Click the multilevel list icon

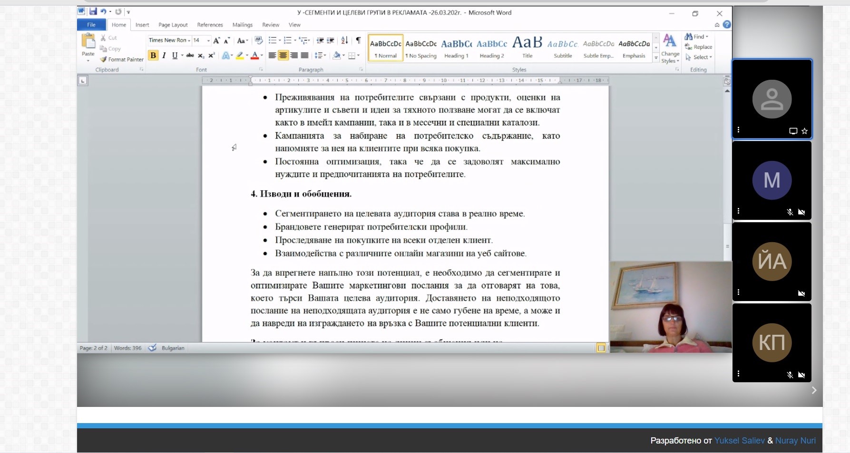[x=303, y=40]
